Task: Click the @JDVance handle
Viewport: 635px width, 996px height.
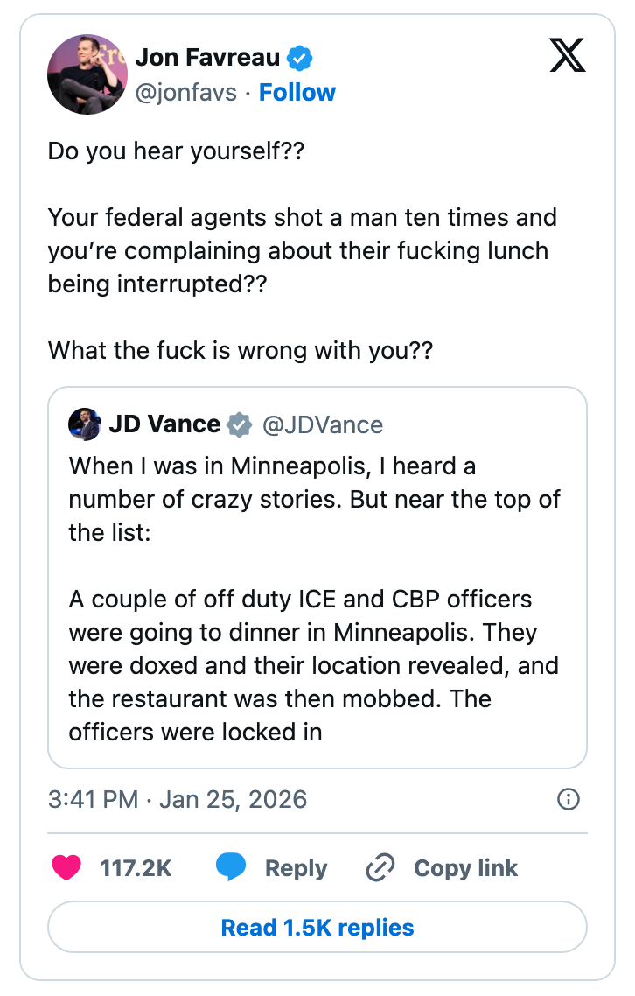Action: click(x=323, y=425)
